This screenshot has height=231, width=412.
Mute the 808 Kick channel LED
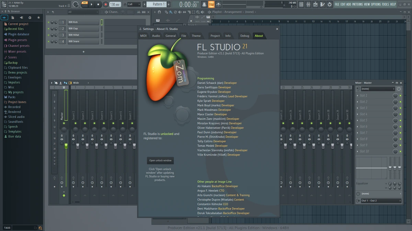(48, 22)
